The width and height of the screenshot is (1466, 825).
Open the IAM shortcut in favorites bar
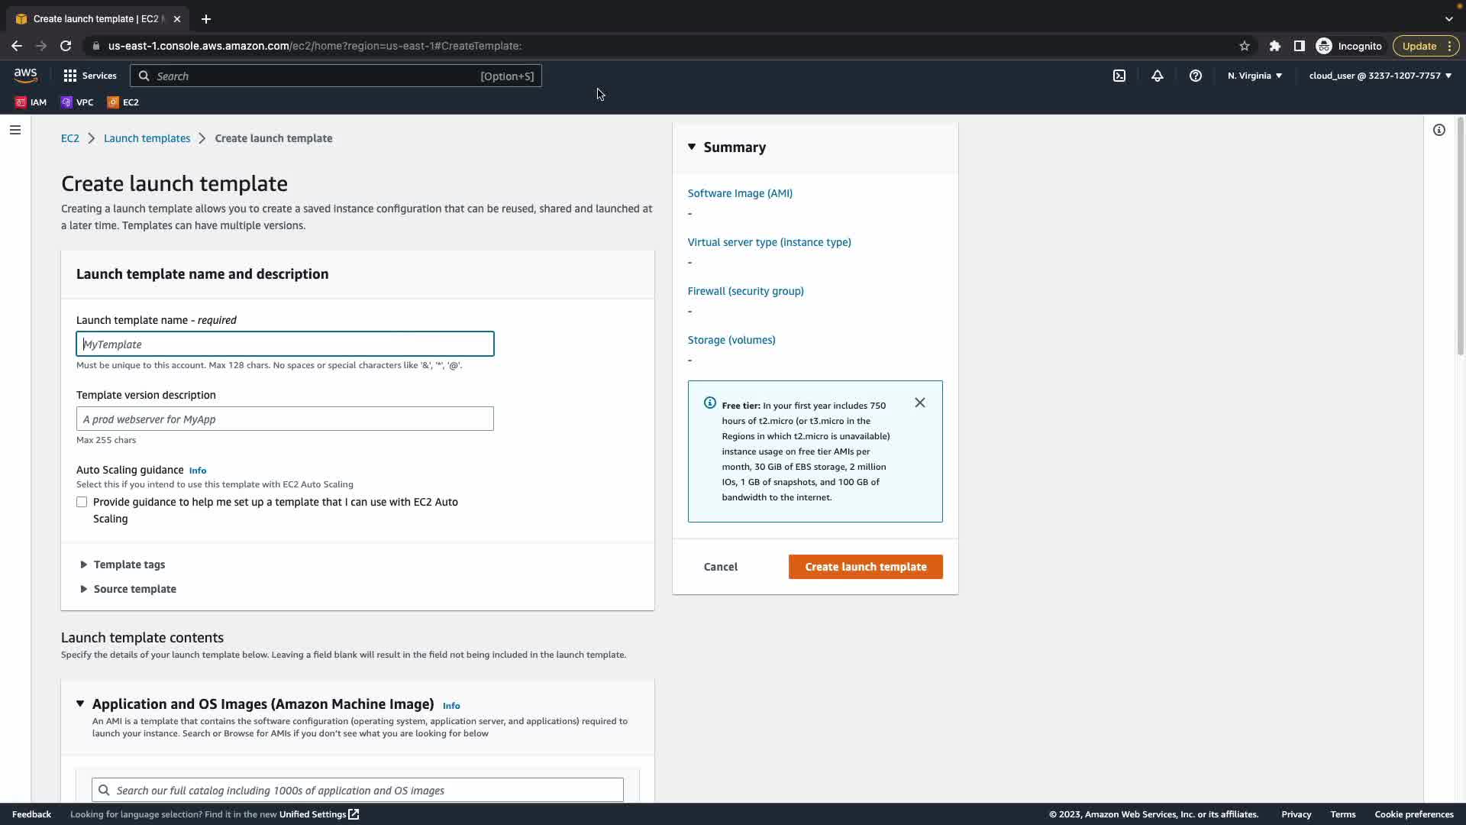[31, 102]
